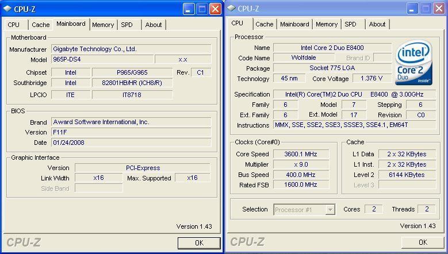The height and width of the screenshot is (254, 448).
Task: Open the Processor #1 selection dropdown
Action: click(304, 210)
